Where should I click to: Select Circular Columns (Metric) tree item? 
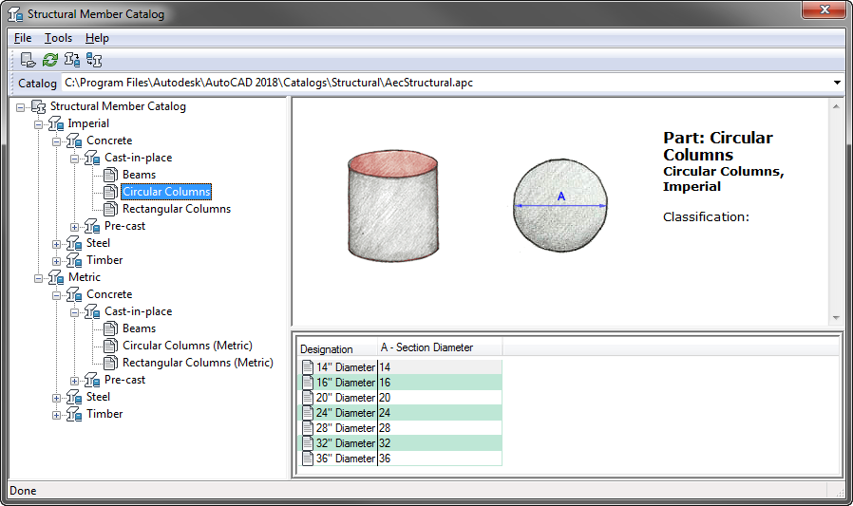(x=187, y=346)
